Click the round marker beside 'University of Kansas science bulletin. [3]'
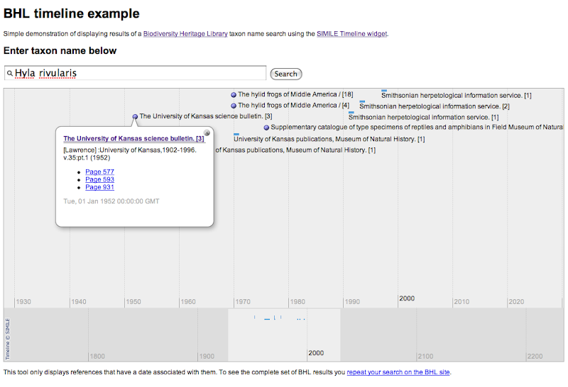This screenshot has height=387, width=568. 135,117
